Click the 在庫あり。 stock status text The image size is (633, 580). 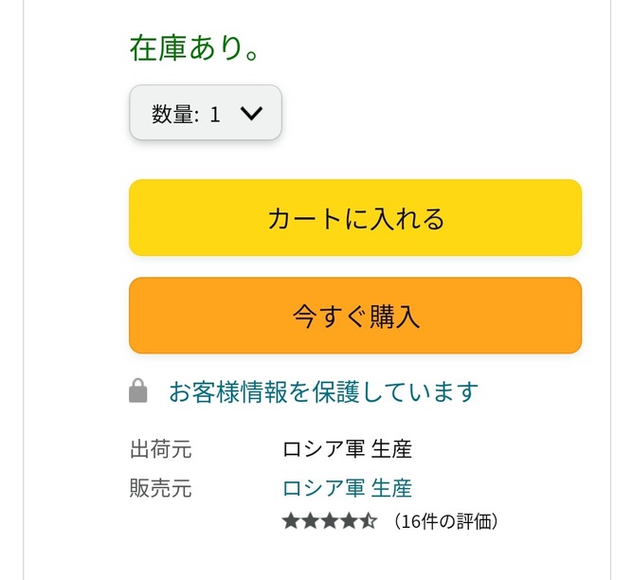tap(194, 48)
